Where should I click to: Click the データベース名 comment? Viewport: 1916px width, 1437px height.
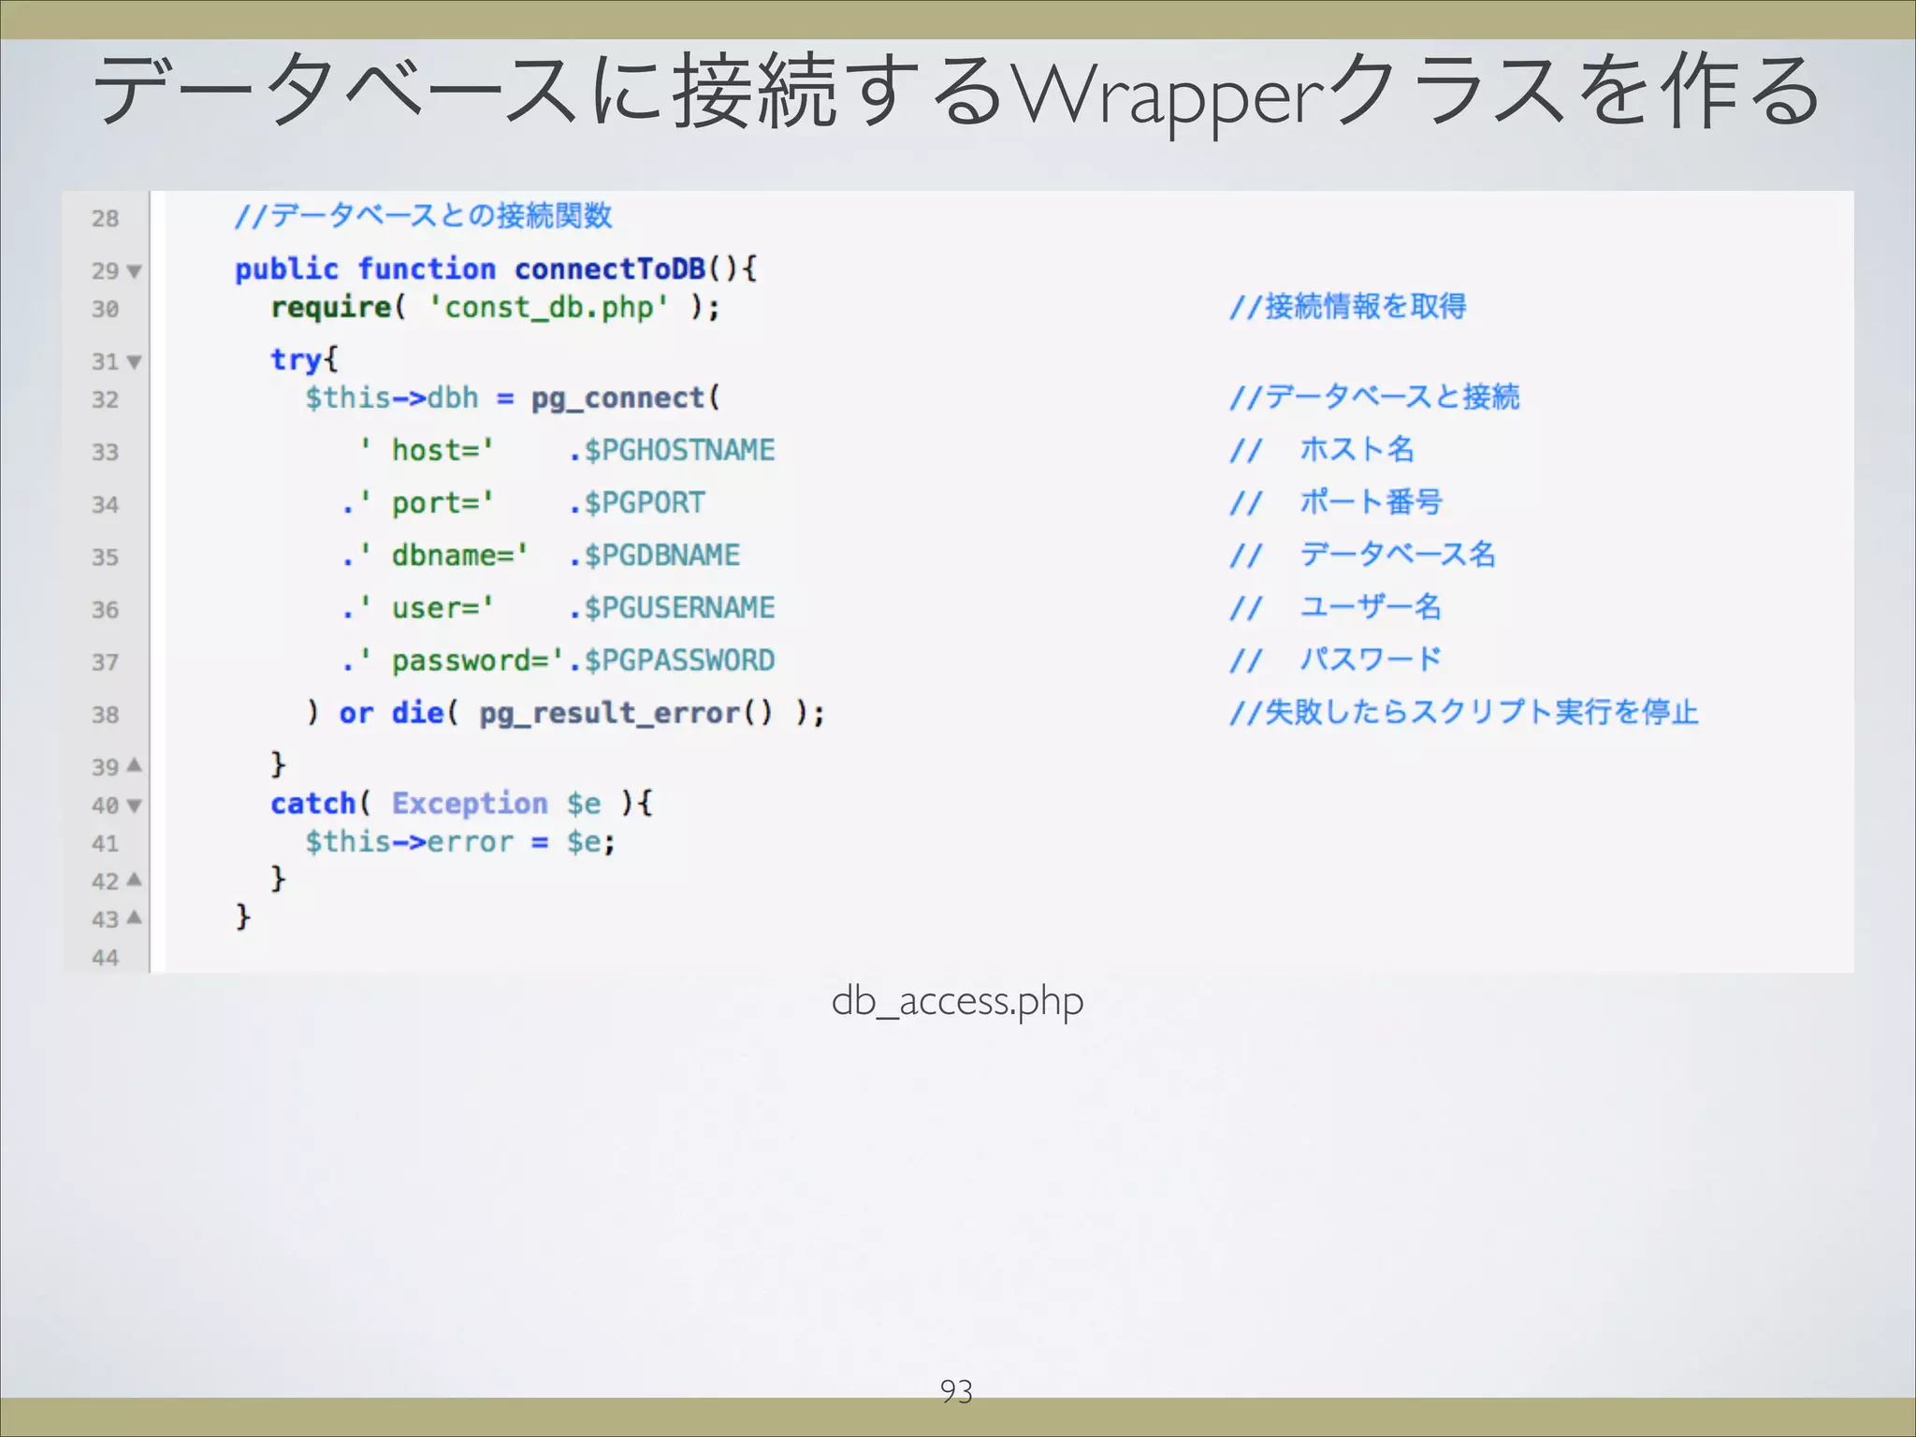(1398, 555)
